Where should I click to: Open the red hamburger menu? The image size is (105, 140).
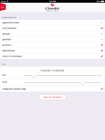[3, 7]
